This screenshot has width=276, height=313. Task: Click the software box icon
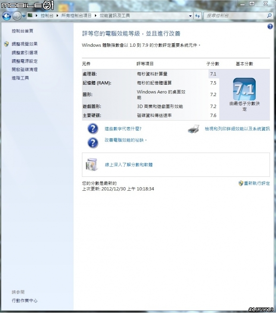pyautogui.click(x=91, y=164)
